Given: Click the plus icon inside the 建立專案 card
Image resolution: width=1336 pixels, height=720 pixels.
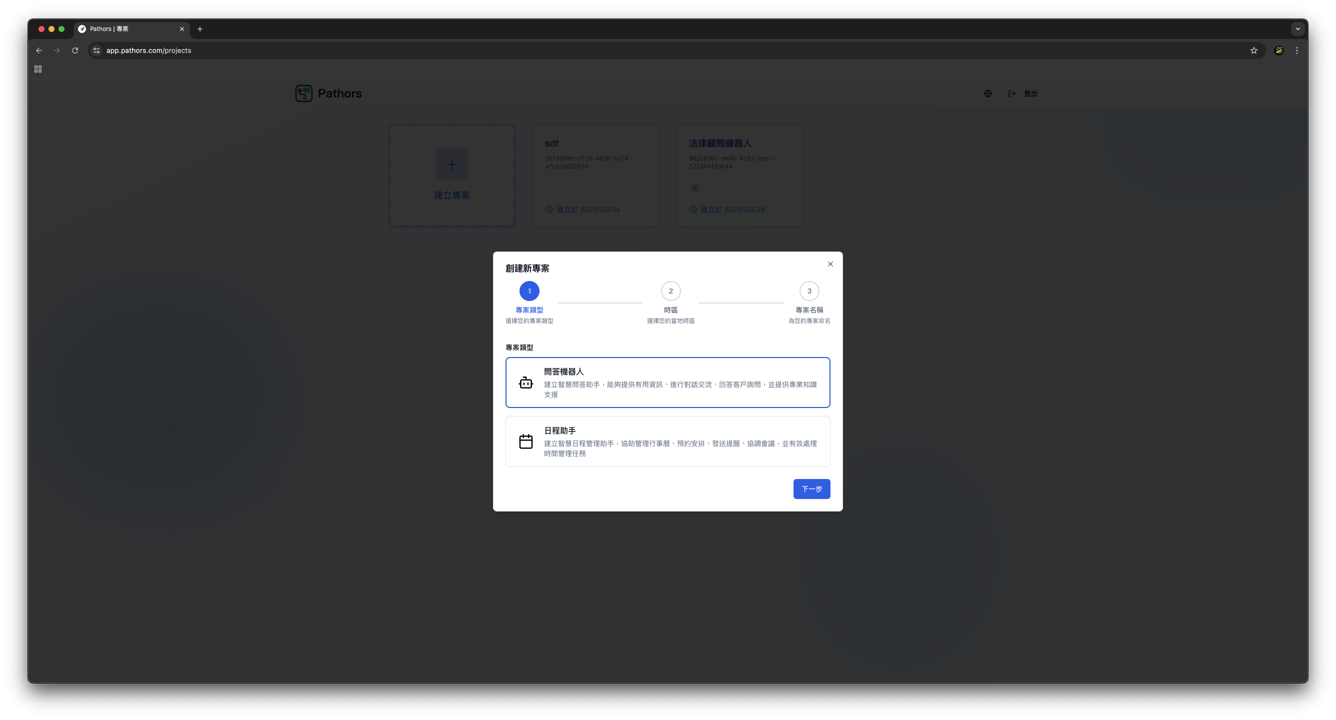Looking at the screenshot, I should tap(451, 164).
